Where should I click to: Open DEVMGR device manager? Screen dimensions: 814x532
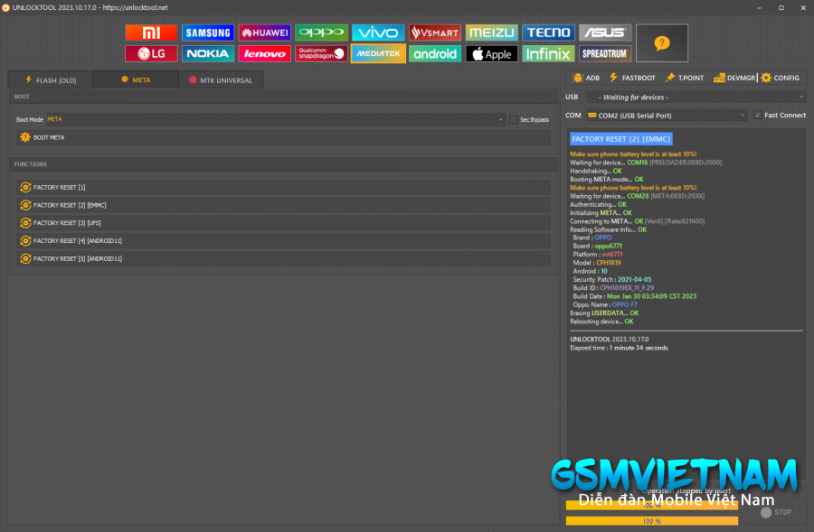click(734, 78)
